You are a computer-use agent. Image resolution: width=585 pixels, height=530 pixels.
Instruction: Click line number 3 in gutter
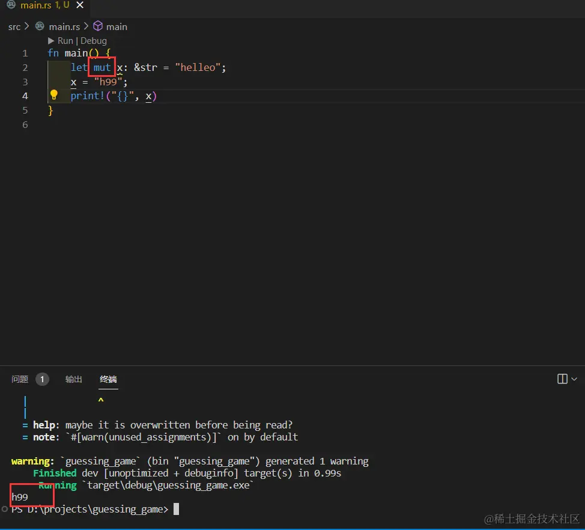(25, 82)
